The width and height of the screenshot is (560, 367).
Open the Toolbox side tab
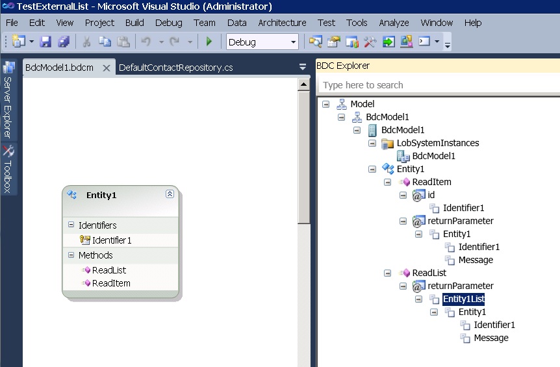(x=8, y=169)
